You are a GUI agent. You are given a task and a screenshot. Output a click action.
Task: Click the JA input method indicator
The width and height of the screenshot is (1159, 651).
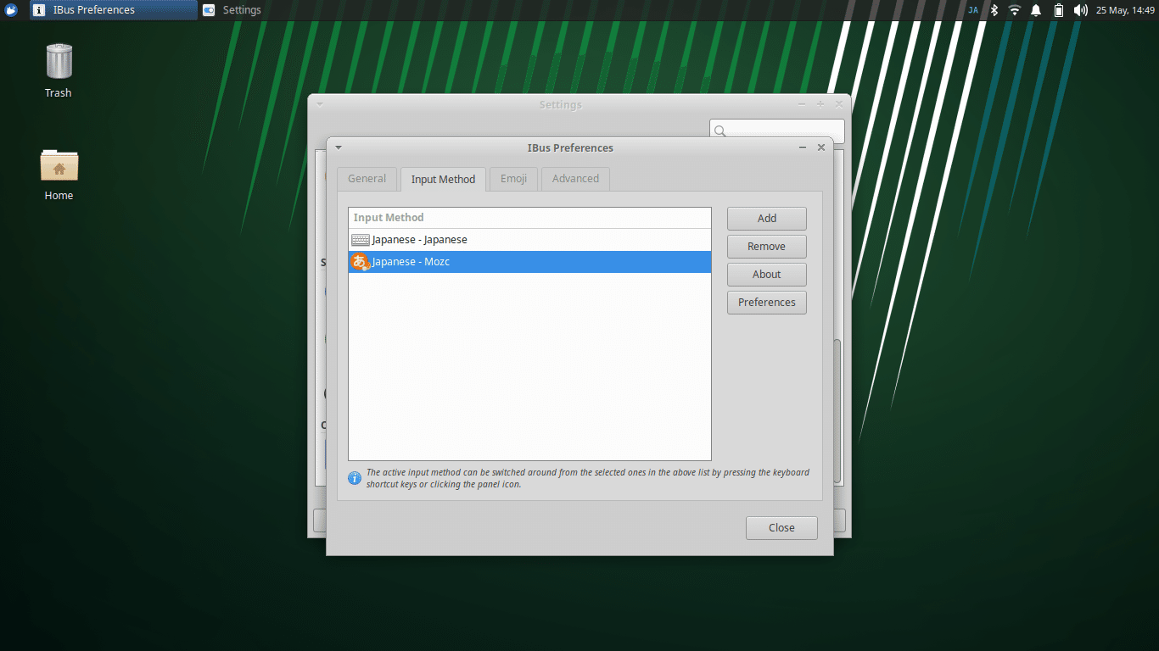(973, 10)
